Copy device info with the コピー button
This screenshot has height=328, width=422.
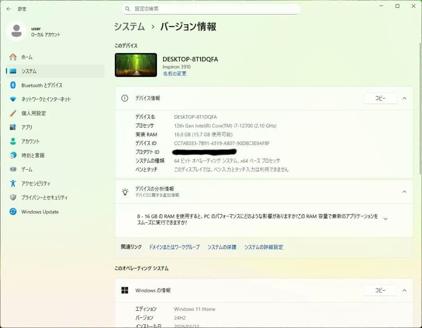pos(380,98)
